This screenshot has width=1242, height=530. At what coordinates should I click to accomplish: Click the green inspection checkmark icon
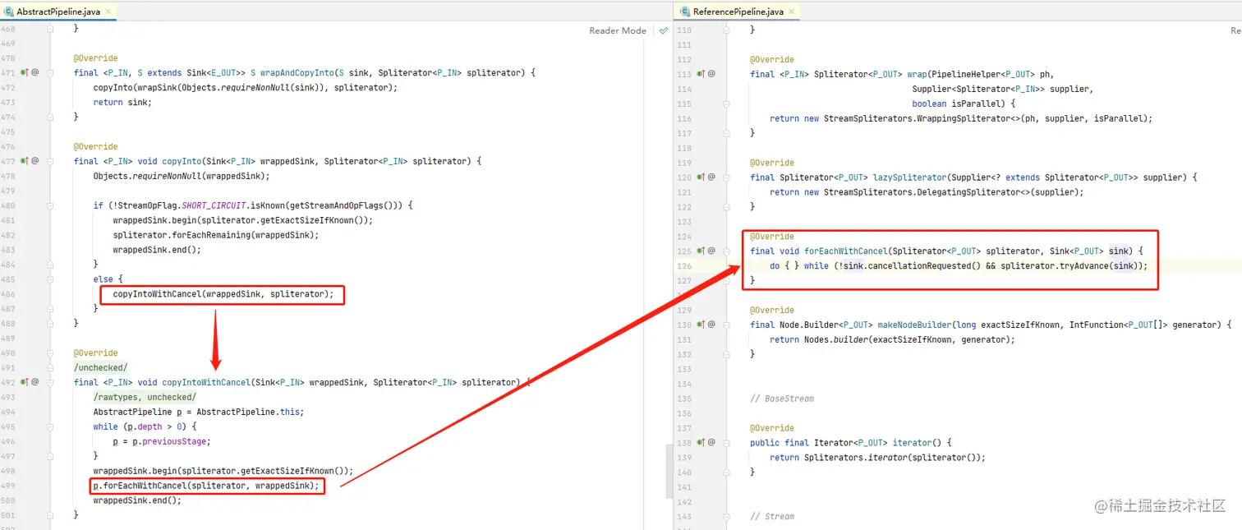pos(664,30)
